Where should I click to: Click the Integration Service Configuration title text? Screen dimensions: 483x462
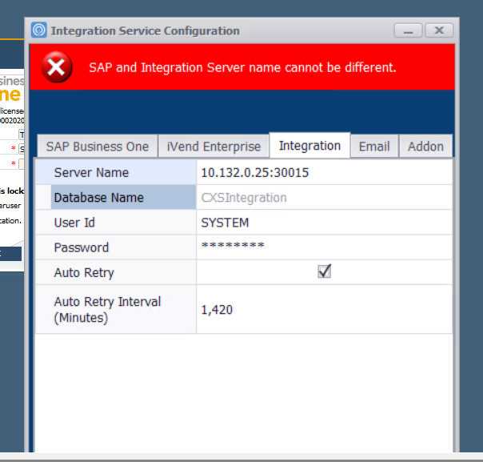145,31
